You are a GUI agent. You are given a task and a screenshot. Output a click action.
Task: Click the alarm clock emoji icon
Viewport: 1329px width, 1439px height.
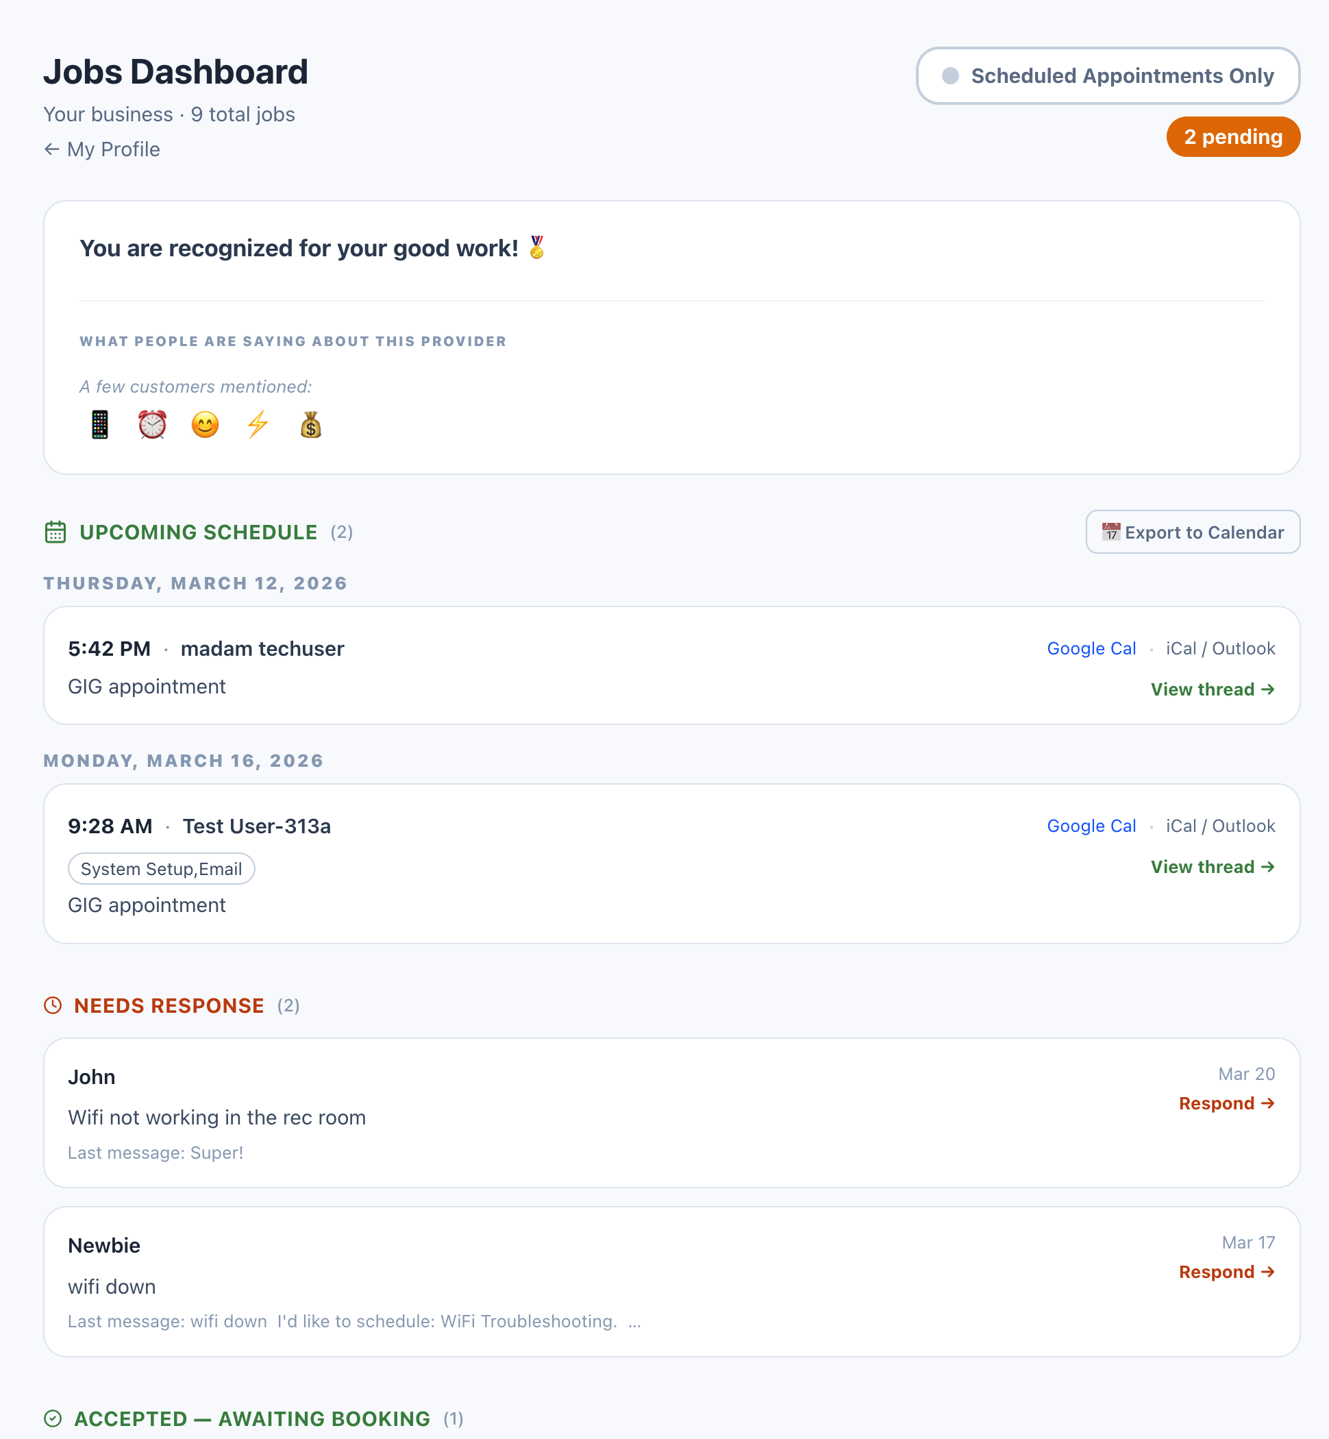(153, 425)
